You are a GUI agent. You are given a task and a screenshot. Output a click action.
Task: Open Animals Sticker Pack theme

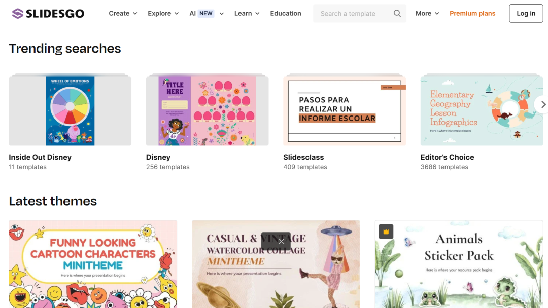[459, 264]
